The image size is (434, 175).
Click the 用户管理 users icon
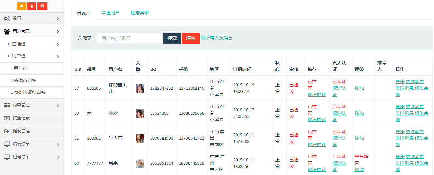[x=7, y=31]
